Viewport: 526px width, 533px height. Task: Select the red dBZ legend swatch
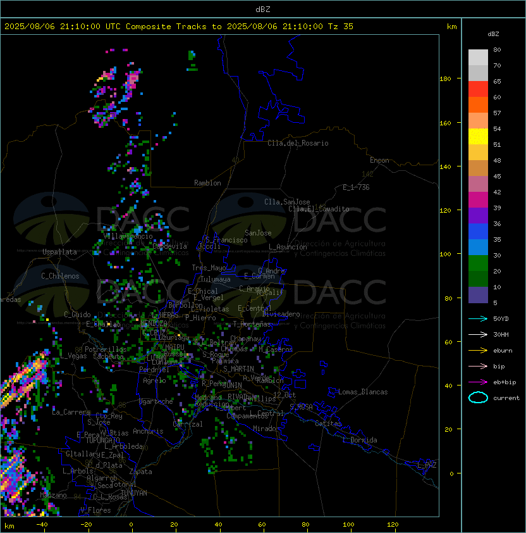coord(478,89)
